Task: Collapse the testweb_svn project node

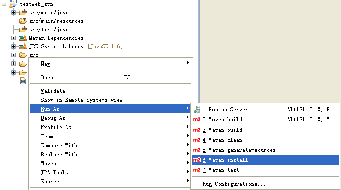Action: point(4,4)
